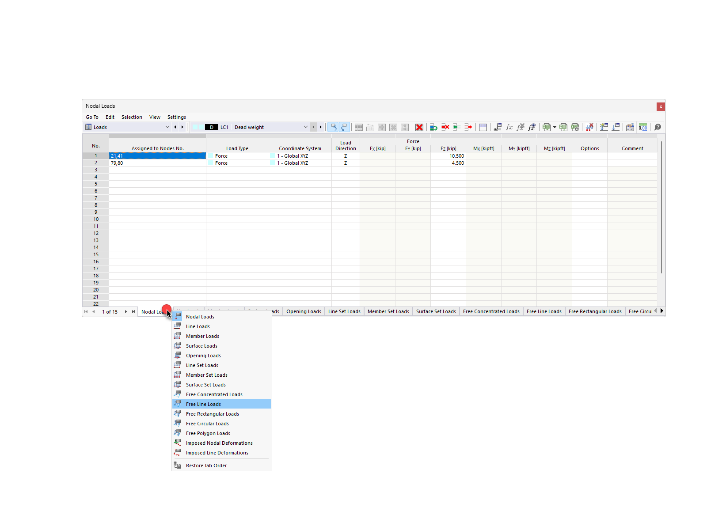The width and height of the screenshot is (707, 530).
Task: Choose Free Line Loads from the context menu
Action: (x=204, y=404)
